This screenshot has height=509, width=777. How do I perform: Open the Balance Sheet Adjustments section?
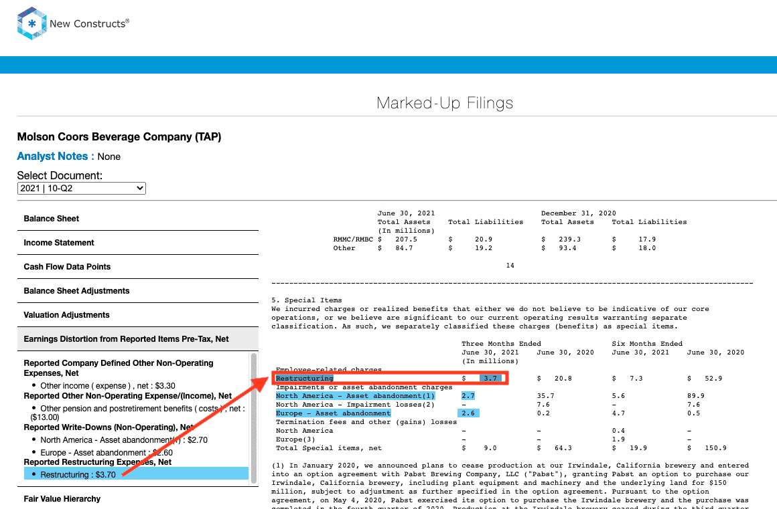(x=138, y=291)
